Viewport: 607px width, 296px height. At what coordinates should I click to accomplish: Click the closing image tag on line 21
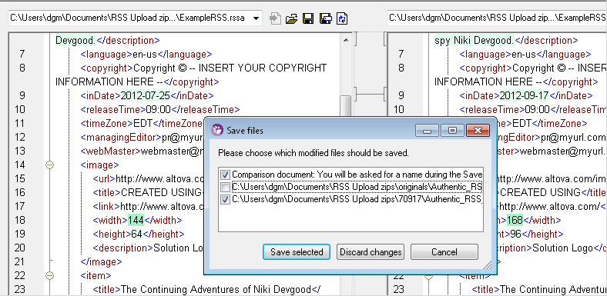point(102,262)
